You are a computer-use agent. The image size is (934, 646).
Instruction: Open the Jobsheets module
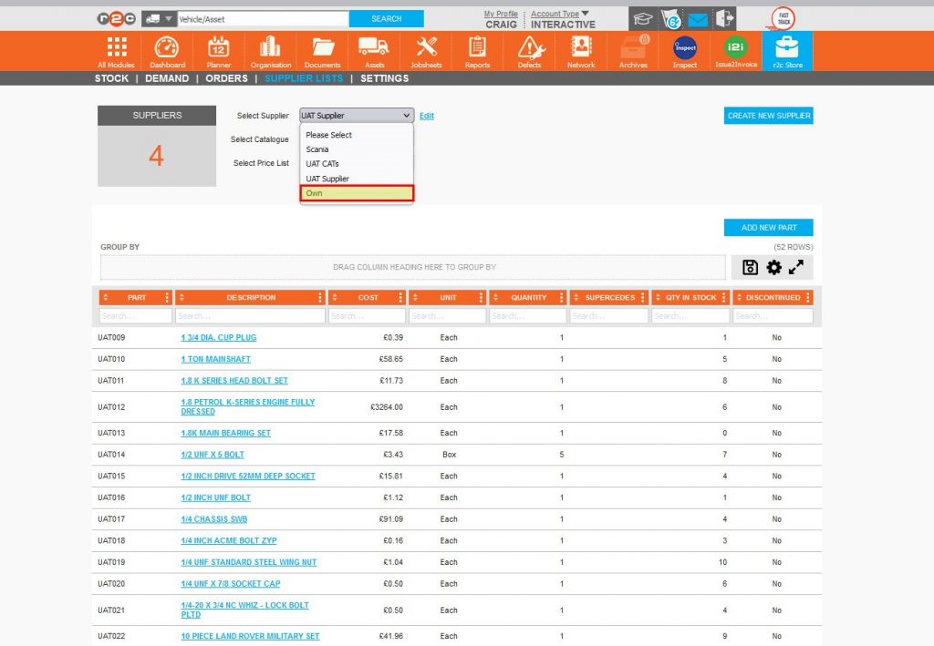[425, 50]
